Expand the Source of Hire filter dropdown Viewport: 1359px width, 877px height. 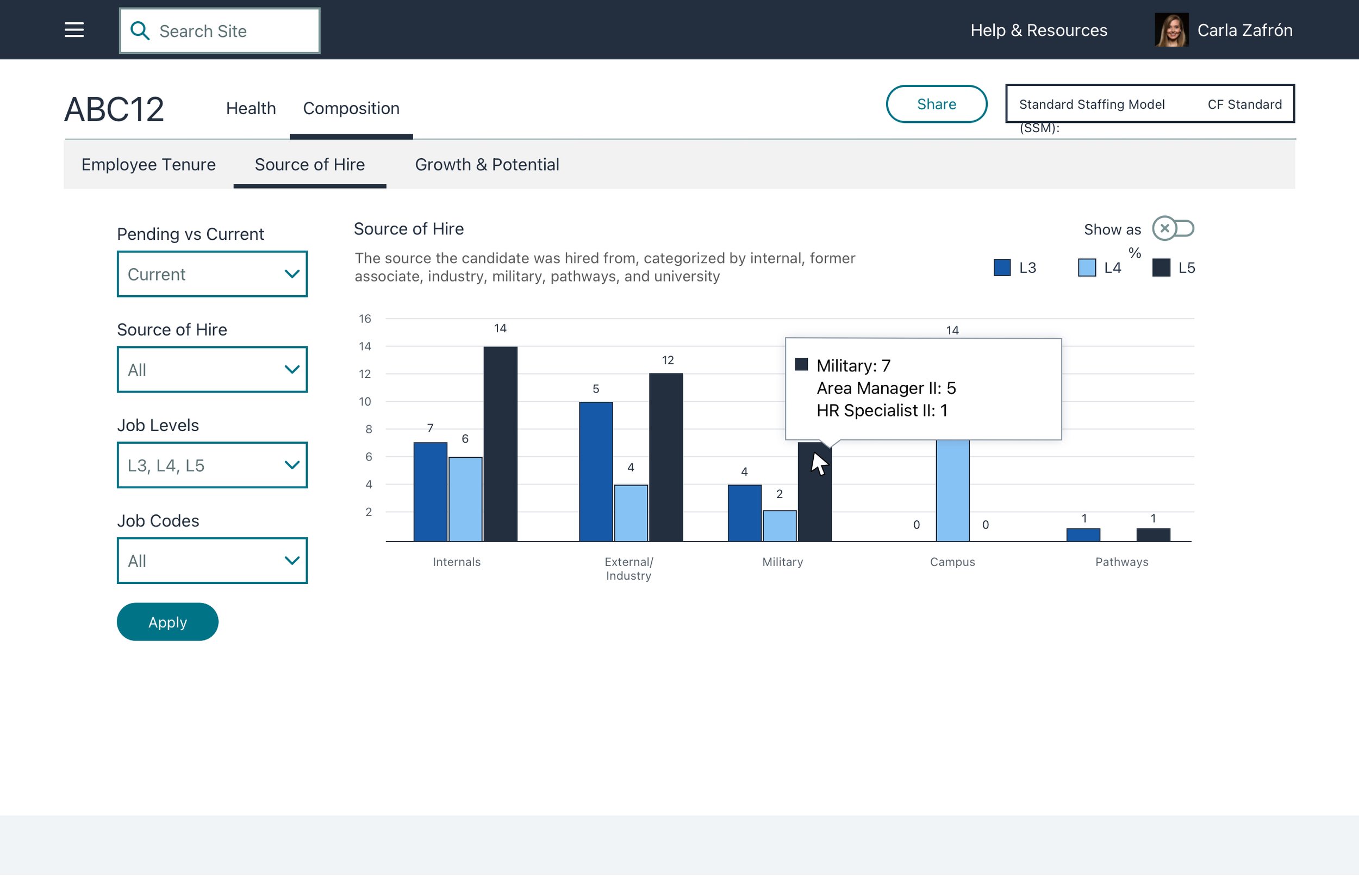[x=212, y=370]
